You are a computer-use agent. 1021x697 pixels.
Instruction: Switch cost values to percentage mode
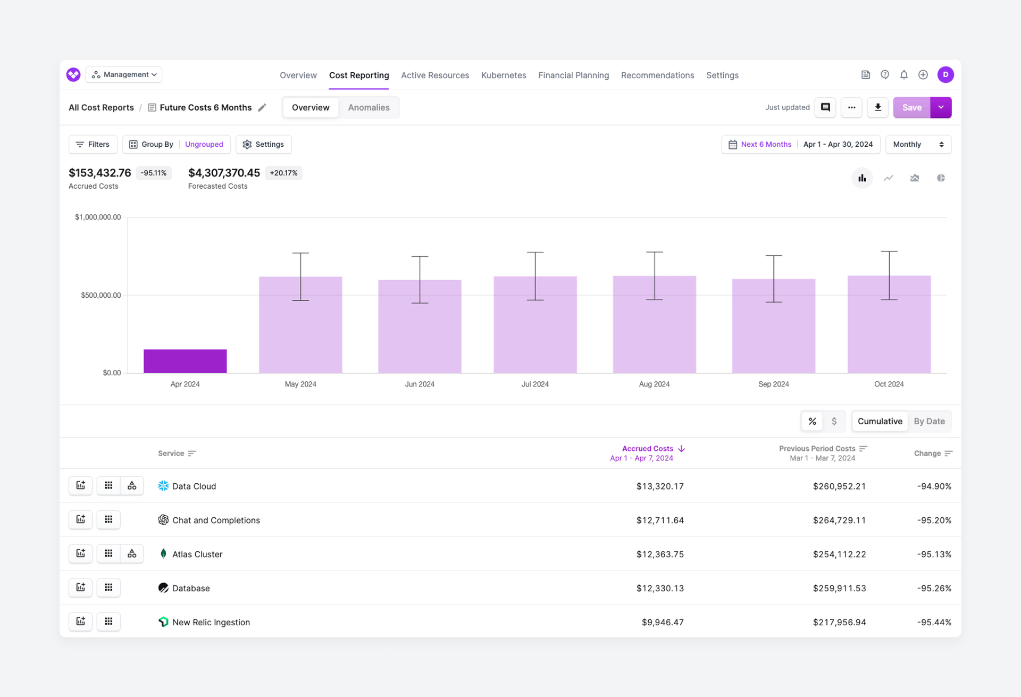pos(812,421)
